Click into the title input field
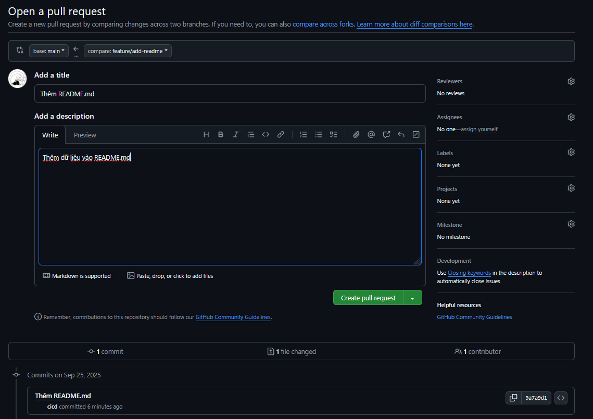 [x=230, y=94]
